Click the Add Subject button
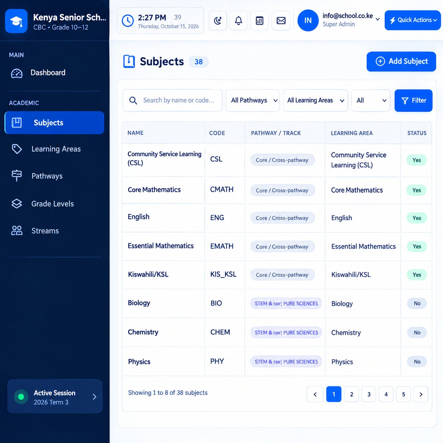This screenshot has width=443, height=443. (401, 61)
